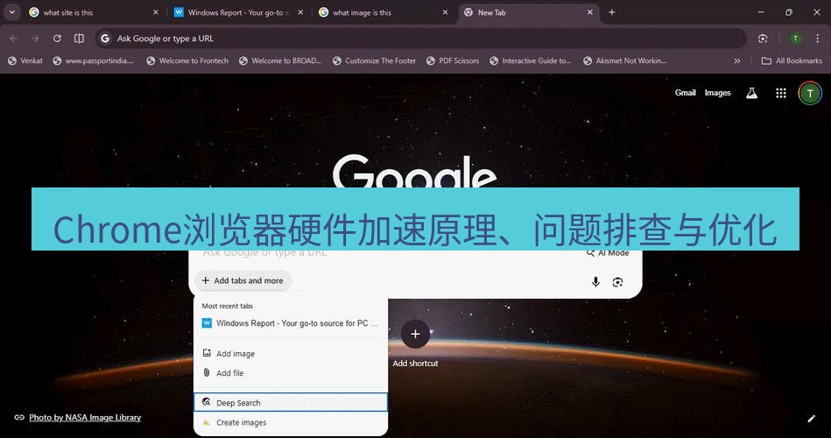The image size is (831, 438).
Task: Click the Add tabs and more button
Action: pos(243,280)
